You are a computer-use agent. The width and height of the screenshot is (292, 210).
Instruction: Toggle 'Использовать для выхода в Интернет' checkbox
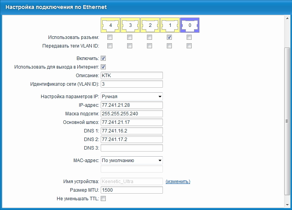click(x=103, y=67)
